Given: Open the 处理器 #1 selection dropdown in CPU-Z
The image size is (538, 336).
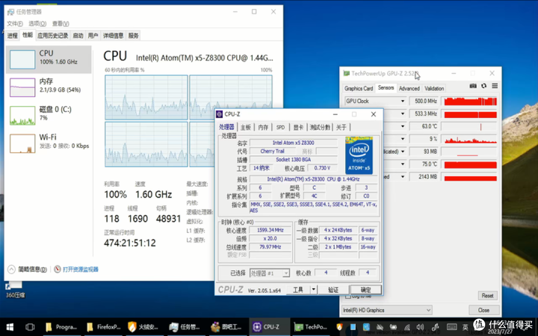Looking at the screenshot, I should (x=269, y=273).
